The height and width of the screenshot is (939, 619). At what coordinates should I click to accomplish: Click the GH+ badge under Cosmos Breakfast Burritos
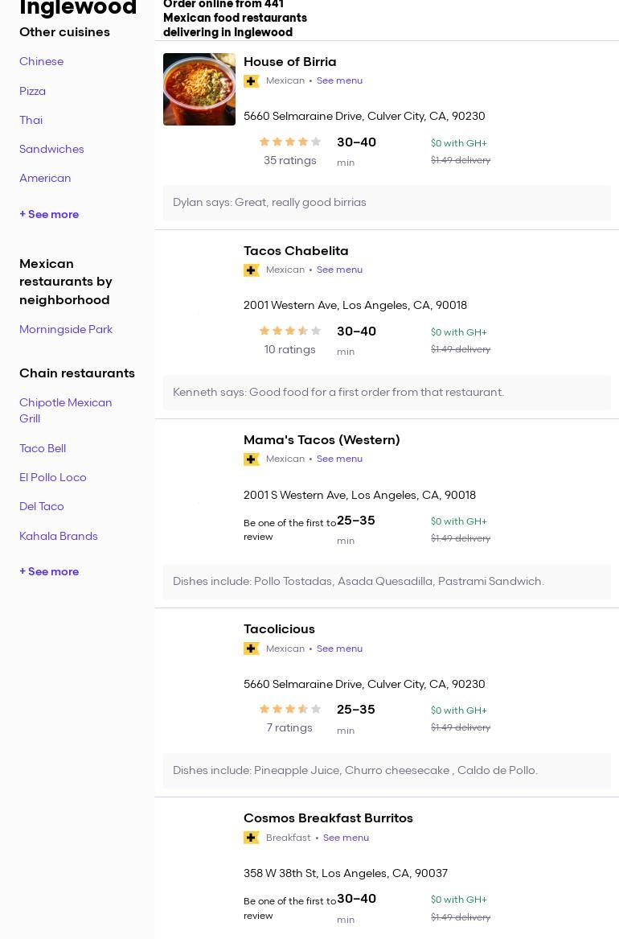tap(252, 838)
